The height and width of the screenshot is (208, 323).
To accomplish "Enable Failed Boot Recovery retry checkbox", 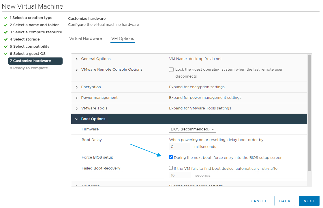I will pos(171,168).
